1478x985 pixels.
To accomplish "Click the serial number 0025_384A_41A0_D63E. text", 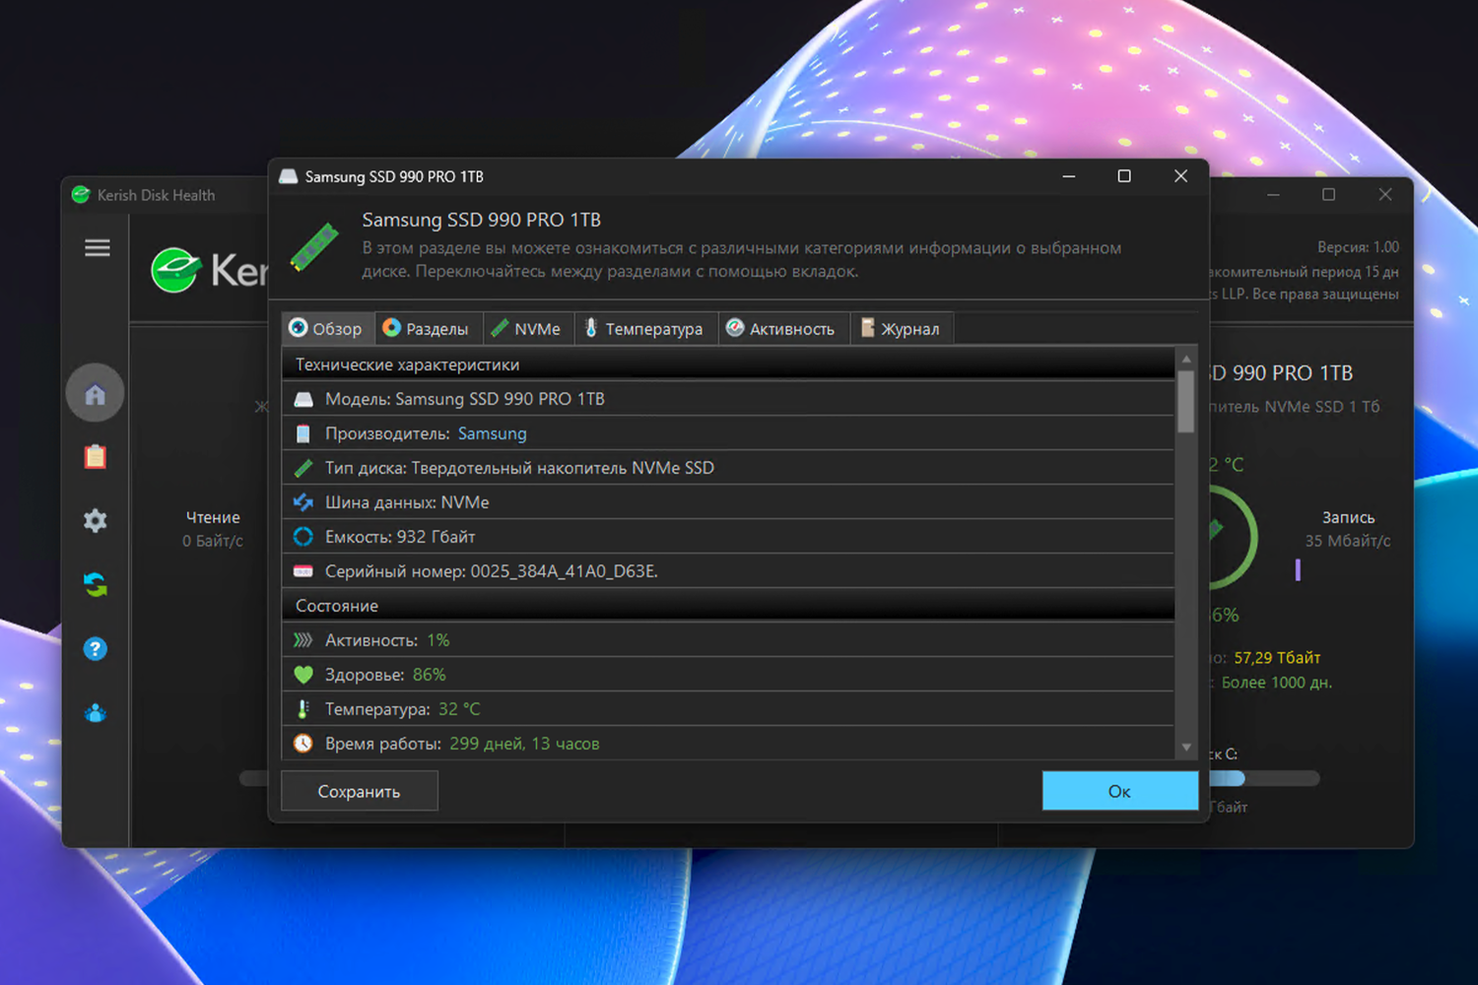I will (565, 571).
